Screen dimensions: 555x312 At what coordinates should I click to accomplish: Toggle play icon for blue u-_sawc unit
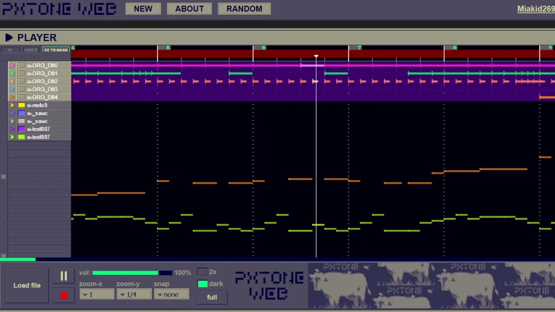(x=12, y=113)
